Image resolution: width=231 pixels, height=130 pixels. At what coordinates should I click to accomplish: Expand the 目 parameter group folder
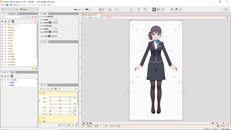click(x=40, y=118)
